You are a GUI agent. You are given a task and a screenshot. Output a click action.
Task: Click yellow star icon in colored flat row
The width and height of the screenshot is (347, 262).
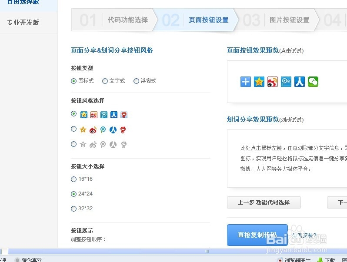[83, 129]
